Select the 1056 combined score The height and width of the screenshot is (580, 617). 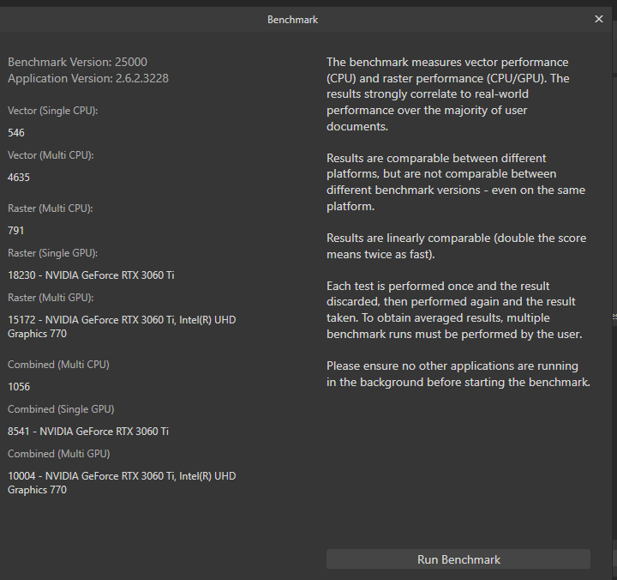19,387
